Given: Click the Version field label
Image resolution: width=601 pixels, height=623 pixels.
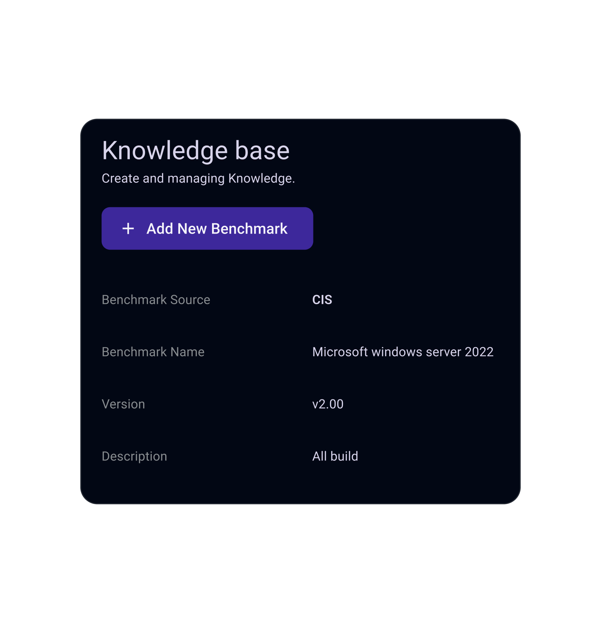Looking at the screenshot, I should click(x=123, y=404).
